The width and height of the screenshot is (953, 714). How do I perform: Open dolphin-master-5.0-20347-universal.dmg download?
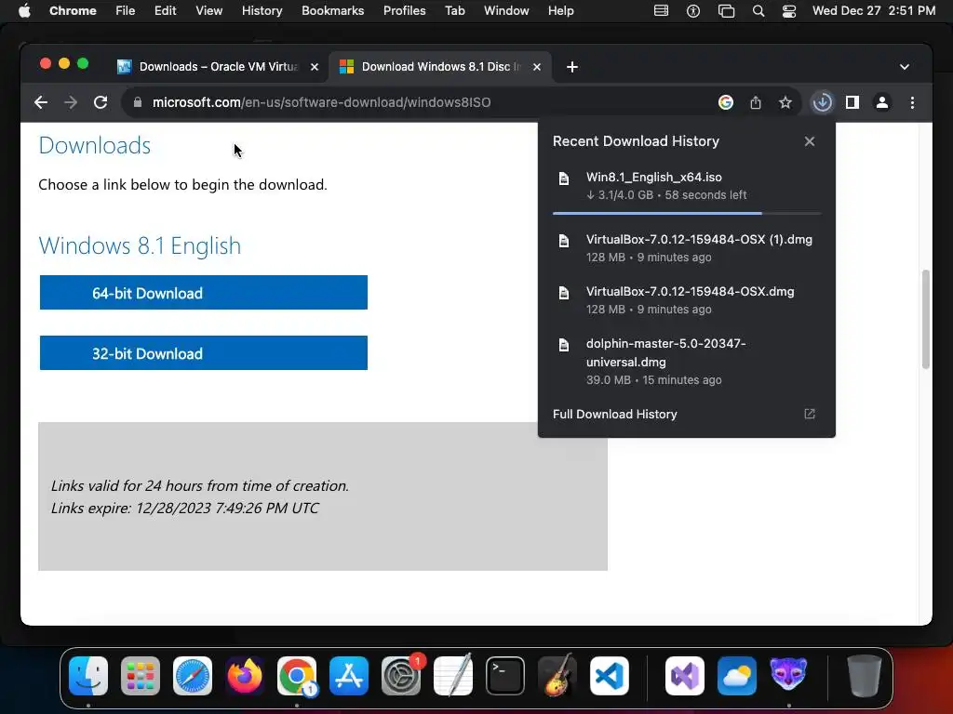coord(687,362)
